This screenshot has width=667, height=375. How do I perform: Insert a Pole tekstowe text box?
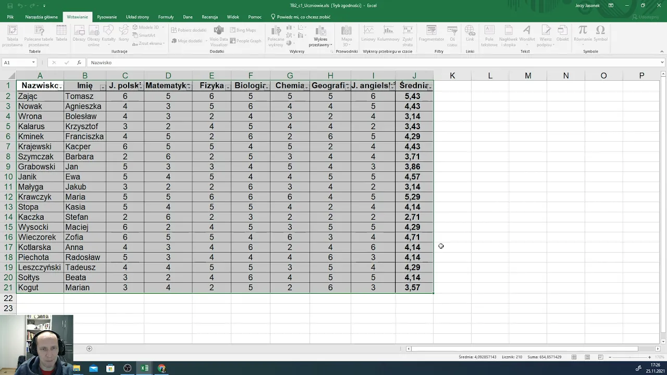click(x=489, y=34)
